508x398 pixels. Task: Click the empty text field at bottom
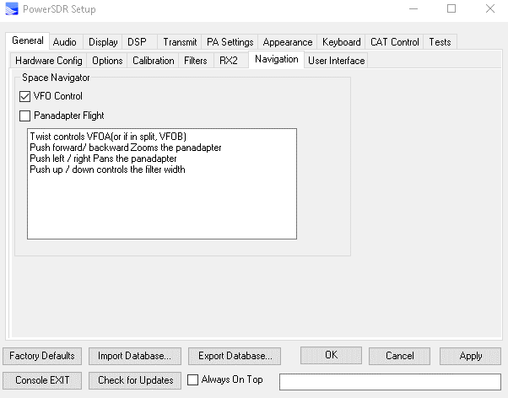pyautogui.click(x=390, y=382)
